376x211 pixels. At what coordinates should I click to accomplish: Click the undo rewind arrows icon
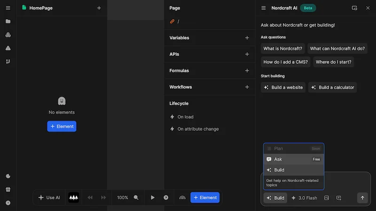click(x=90, y=197)
